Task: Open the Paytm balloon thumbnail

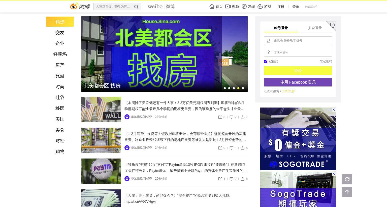Action: [101, 171]
